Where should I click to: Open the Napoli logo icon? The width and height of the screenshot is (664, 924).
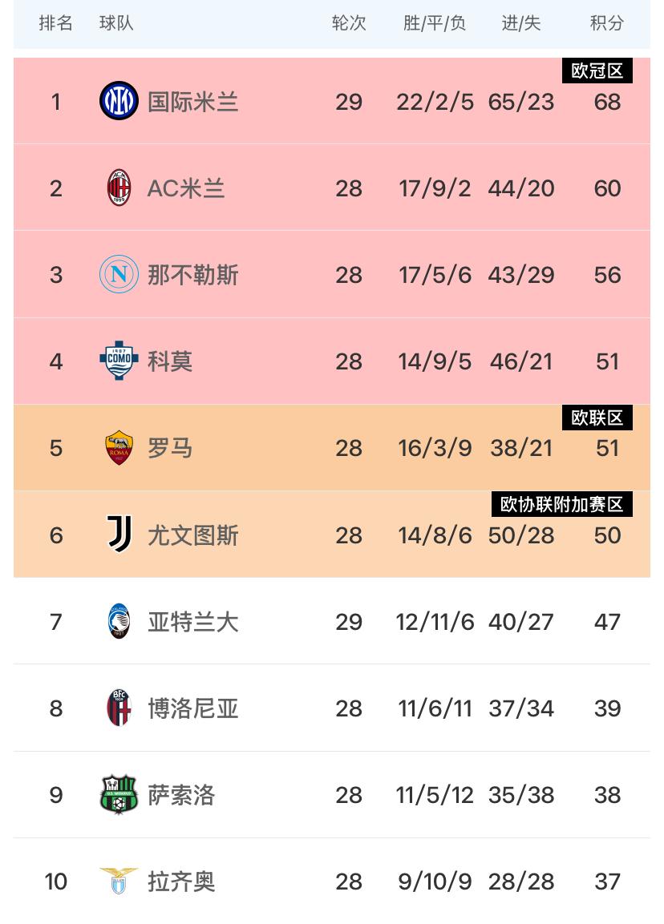(119, 274)
